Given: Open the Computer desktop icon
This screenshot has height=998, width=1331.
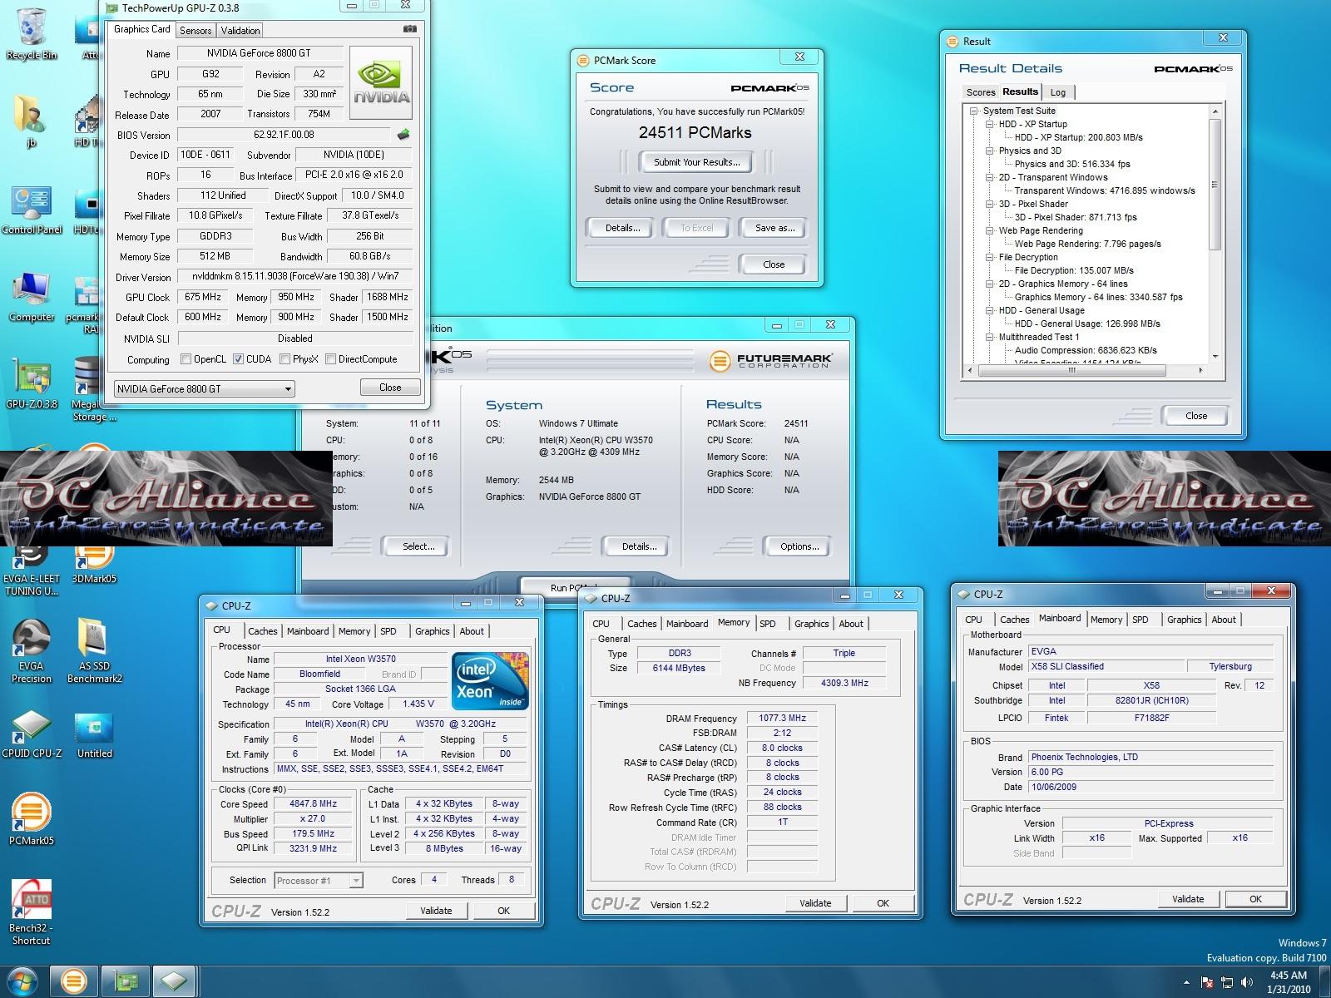Looking at the screenshot, I should (x=32, y=298).
